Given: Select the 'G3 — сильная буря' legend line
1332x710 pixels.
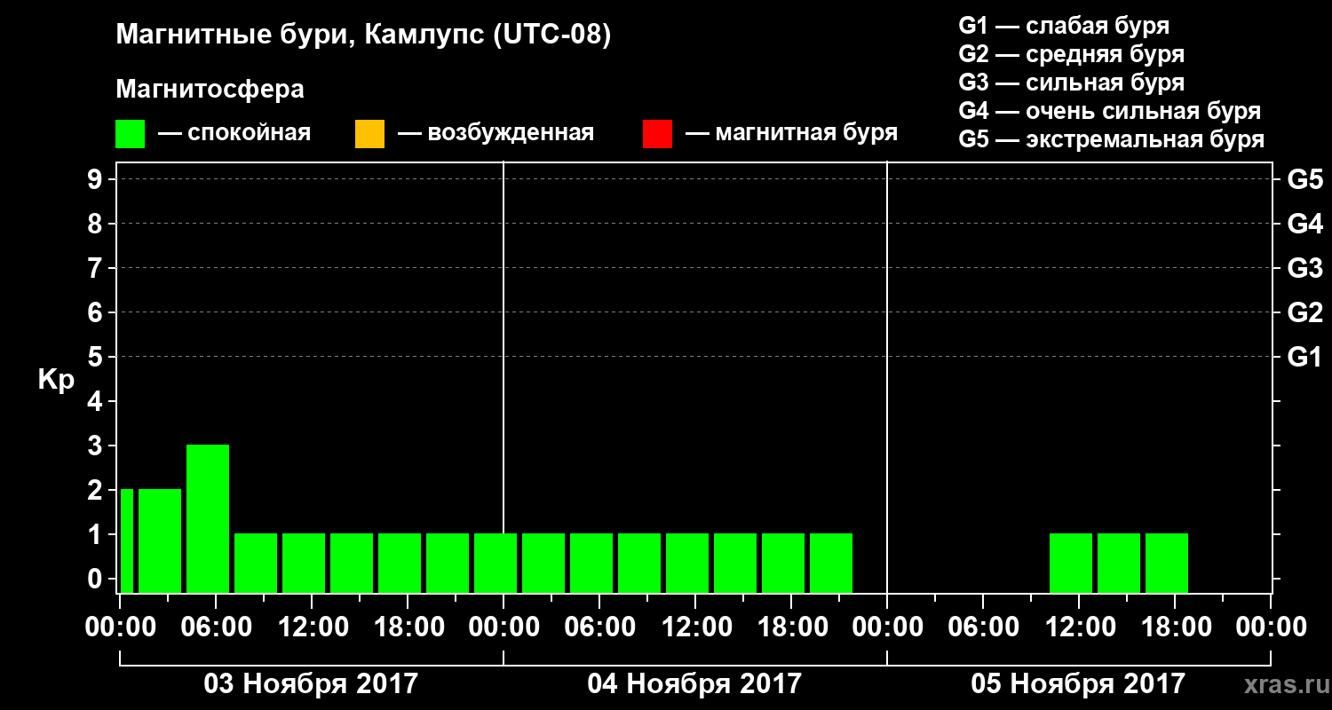Looking at the screenshot, I should click(x=1072, y=83).
